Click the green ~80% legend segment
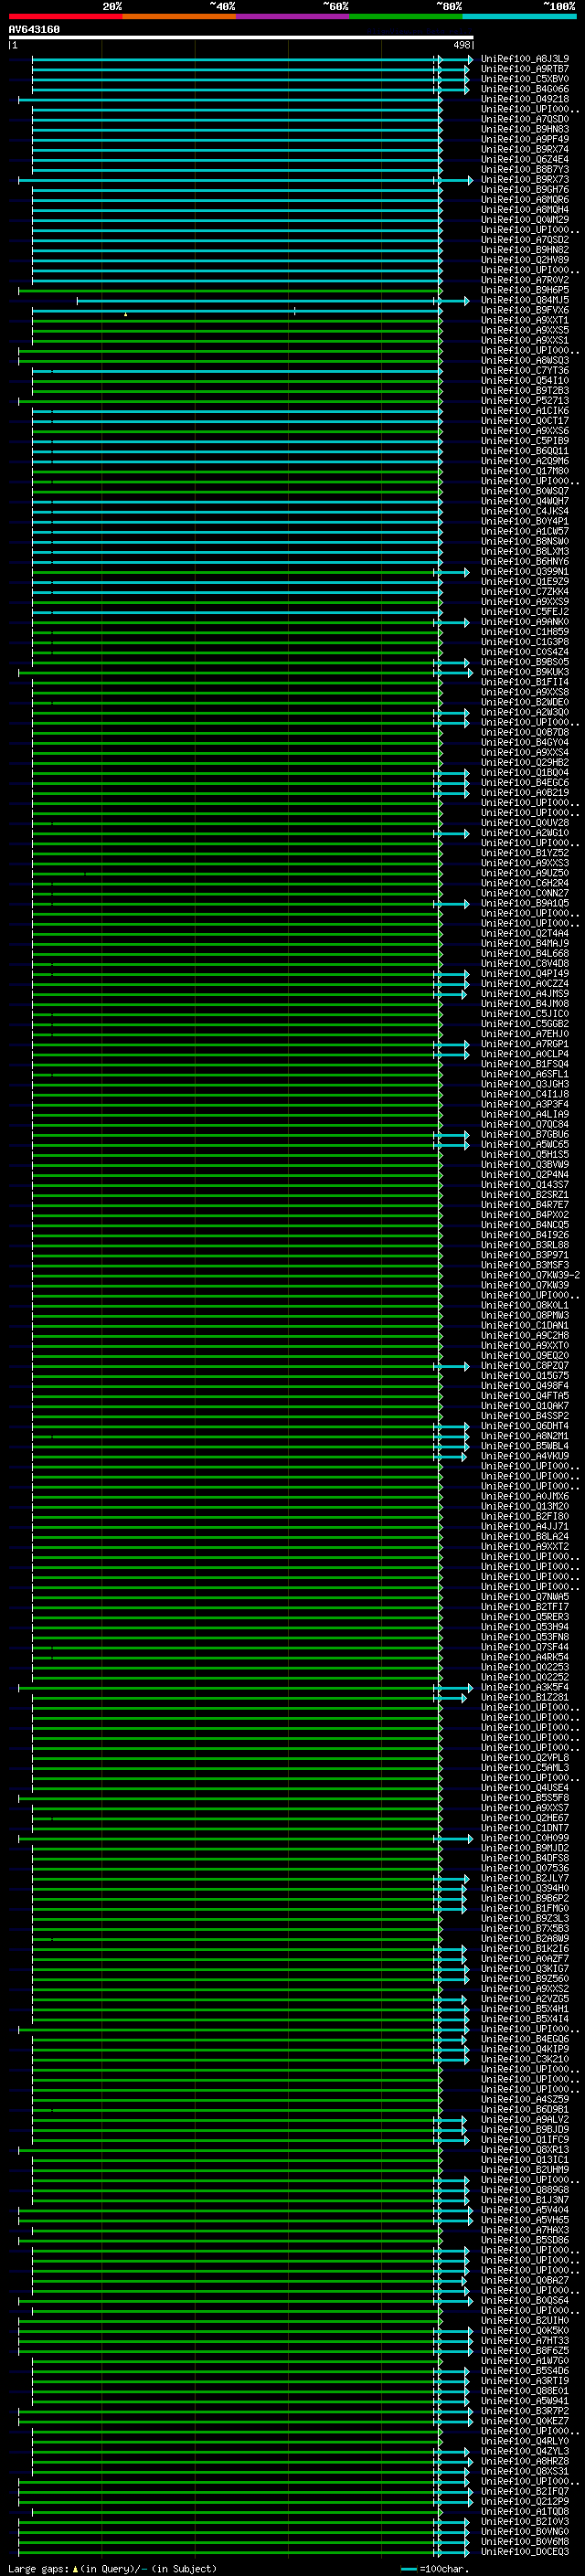 pyautogui.click(x=406, y=16)
